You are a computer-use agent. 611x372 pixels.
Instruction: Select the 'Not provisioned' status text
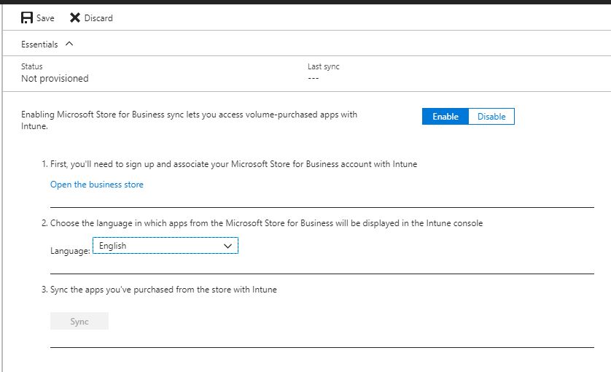tap(55, 78)
